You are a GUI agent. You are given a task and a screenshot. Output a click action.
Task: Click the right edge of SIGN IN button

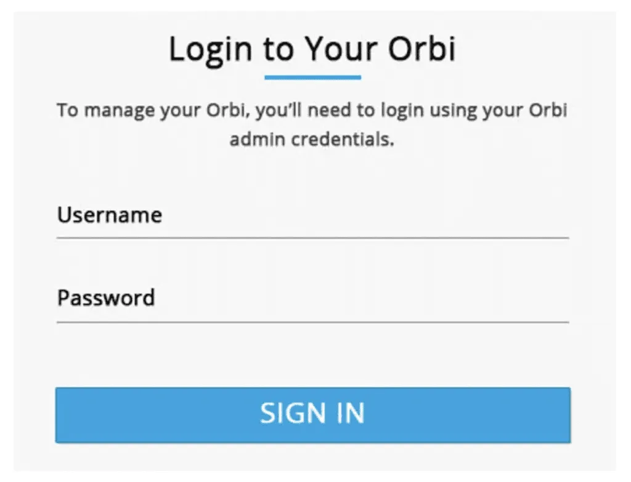pos(564,415)
